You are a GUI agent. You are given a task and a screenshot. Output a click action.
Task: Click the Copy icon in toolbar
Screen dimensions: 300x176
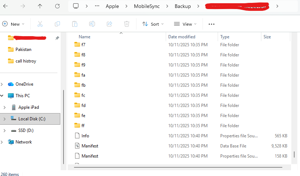pyautogui.click(x=57, y=24)
